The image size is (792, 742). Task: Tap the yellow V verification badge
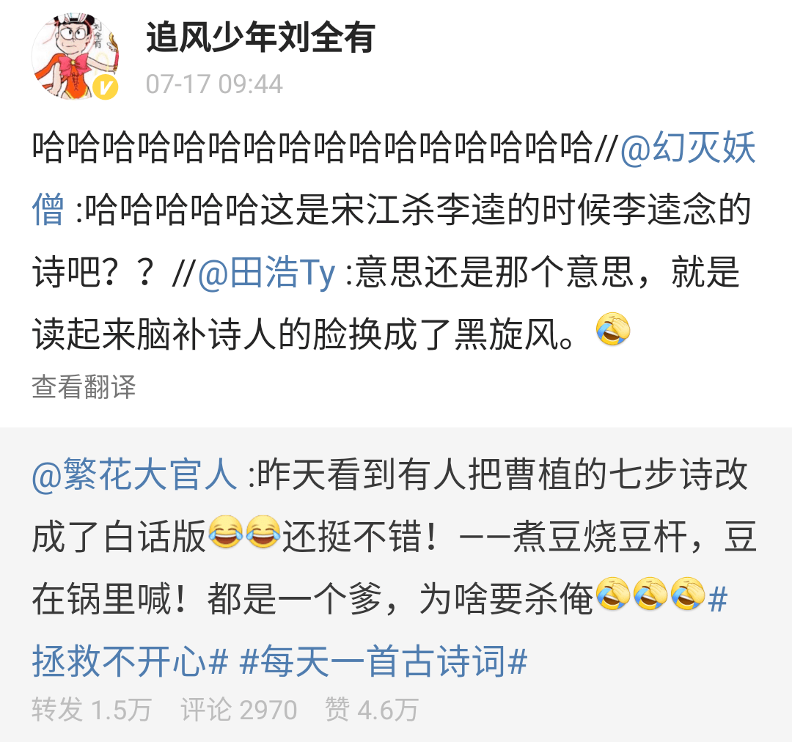[106, 87]
